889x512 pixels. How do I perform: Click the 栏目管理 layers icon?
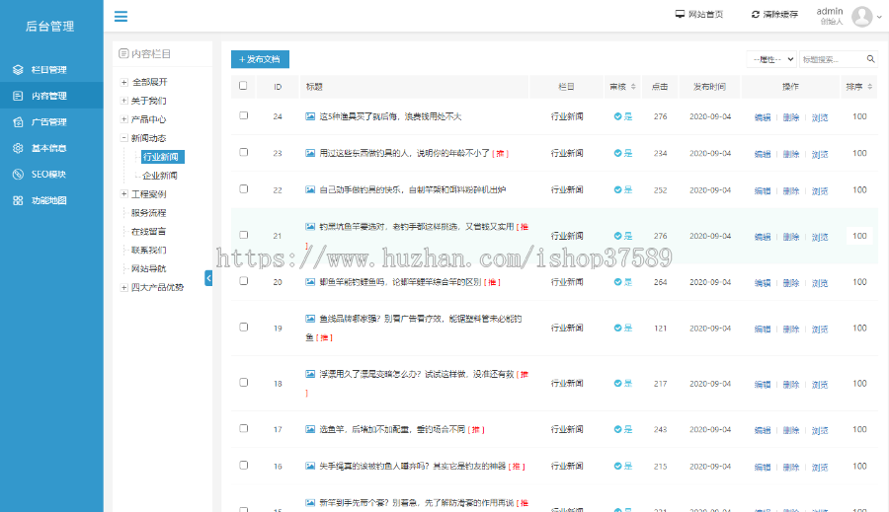tap(18, 70)
